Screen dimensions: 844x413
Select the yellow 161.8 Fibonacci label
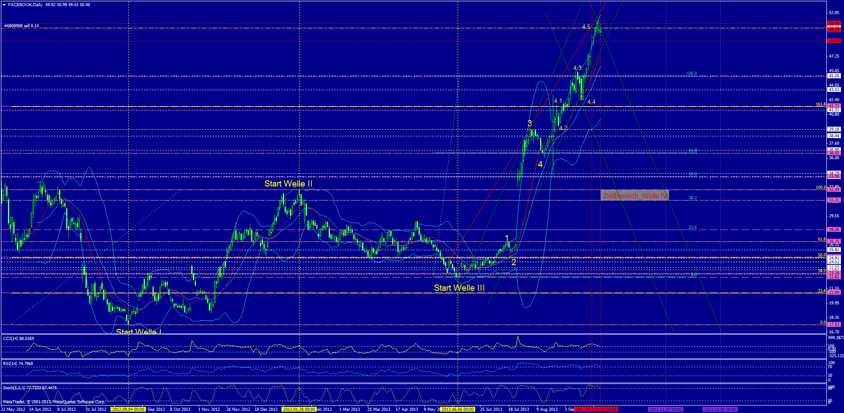pos(821,105)
